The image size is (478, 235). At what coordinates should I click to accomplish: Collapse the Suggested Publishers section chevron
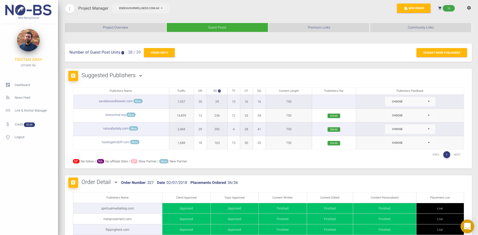tap(141, 76)
